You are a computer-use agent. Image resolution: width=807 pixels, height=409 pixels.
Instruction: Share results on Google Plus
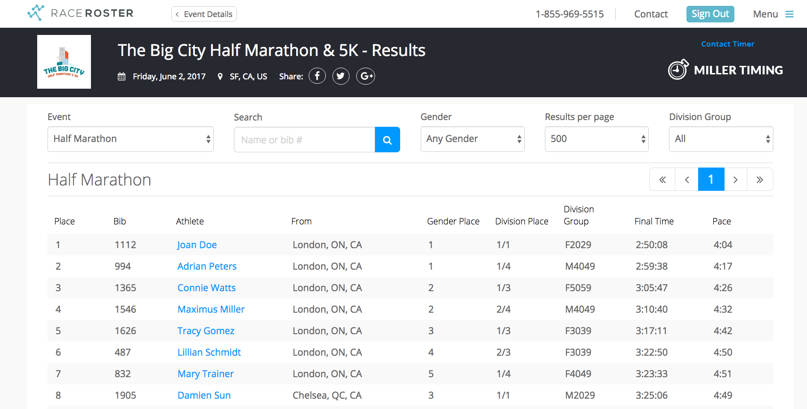tap(366, 76)
